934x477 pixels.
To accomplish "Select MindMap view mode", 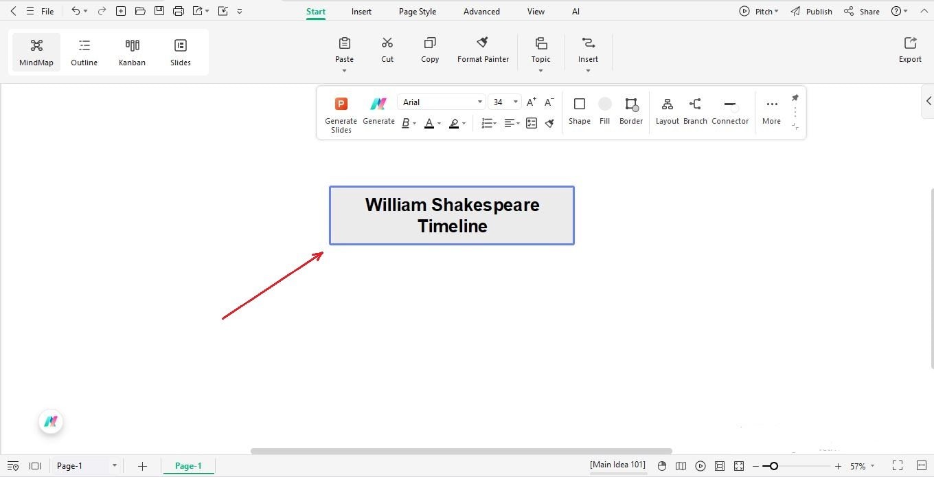I will click(36, 52).
